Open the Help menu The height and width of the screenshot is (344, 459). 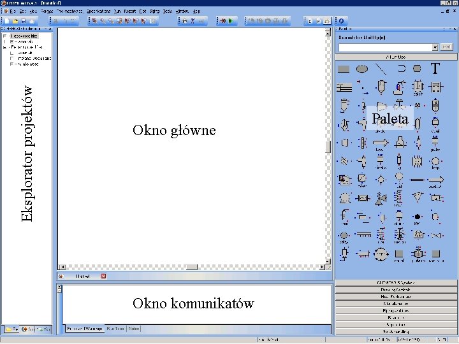point(196,11)
